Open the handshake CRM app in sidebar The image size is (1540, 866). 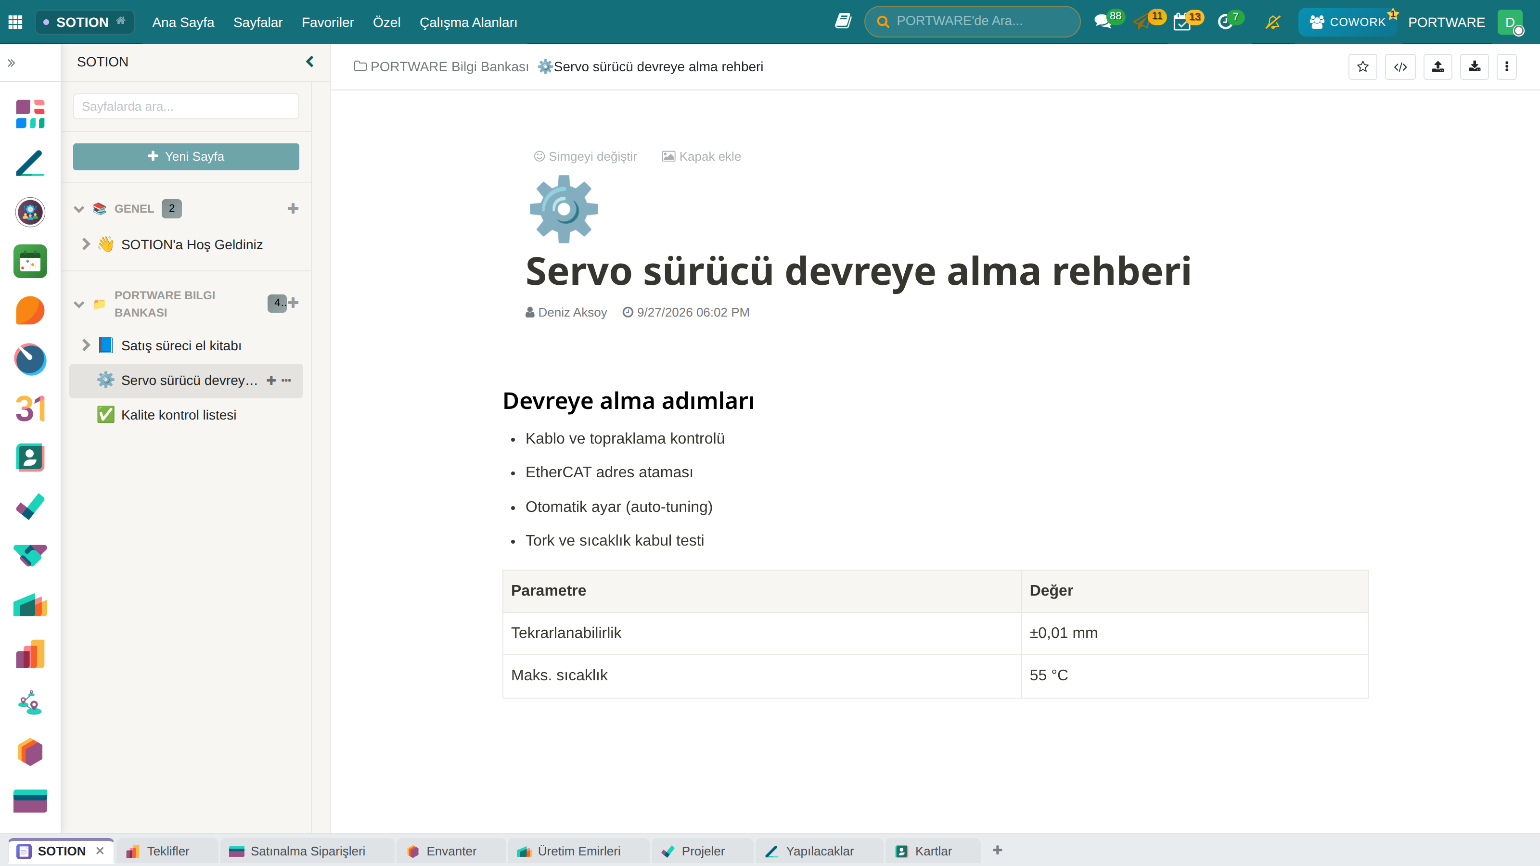coord(30,556)
